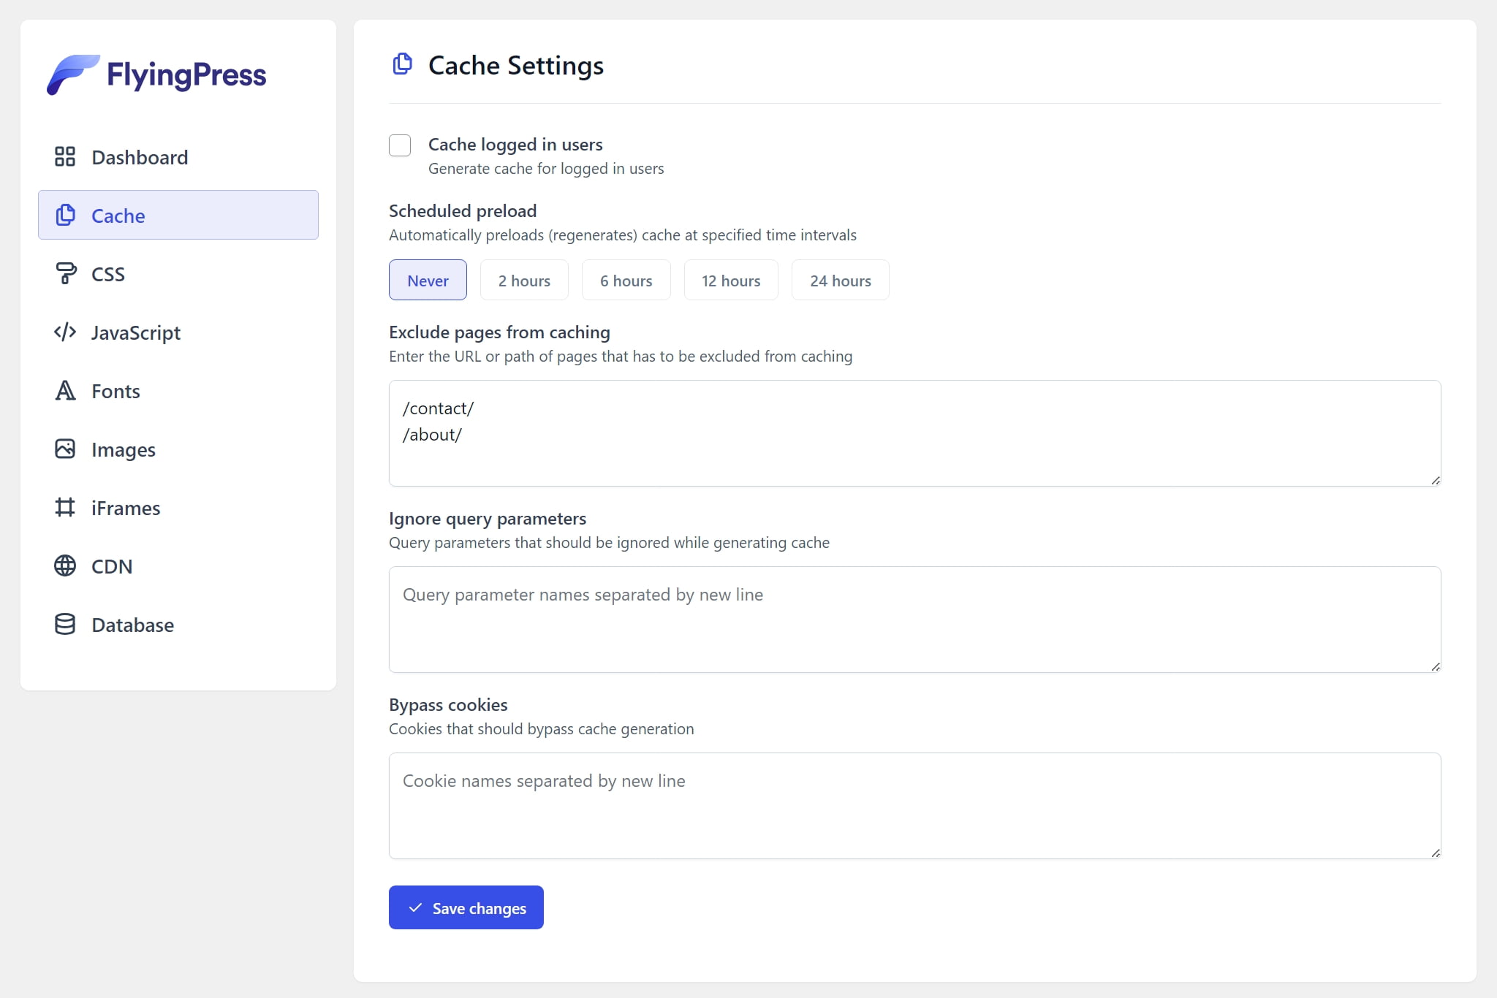Click the Database cylinder icon

click(x=65, y=624)
